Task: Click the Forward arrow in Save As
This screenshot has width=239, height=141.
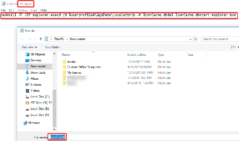Action: 30,39
